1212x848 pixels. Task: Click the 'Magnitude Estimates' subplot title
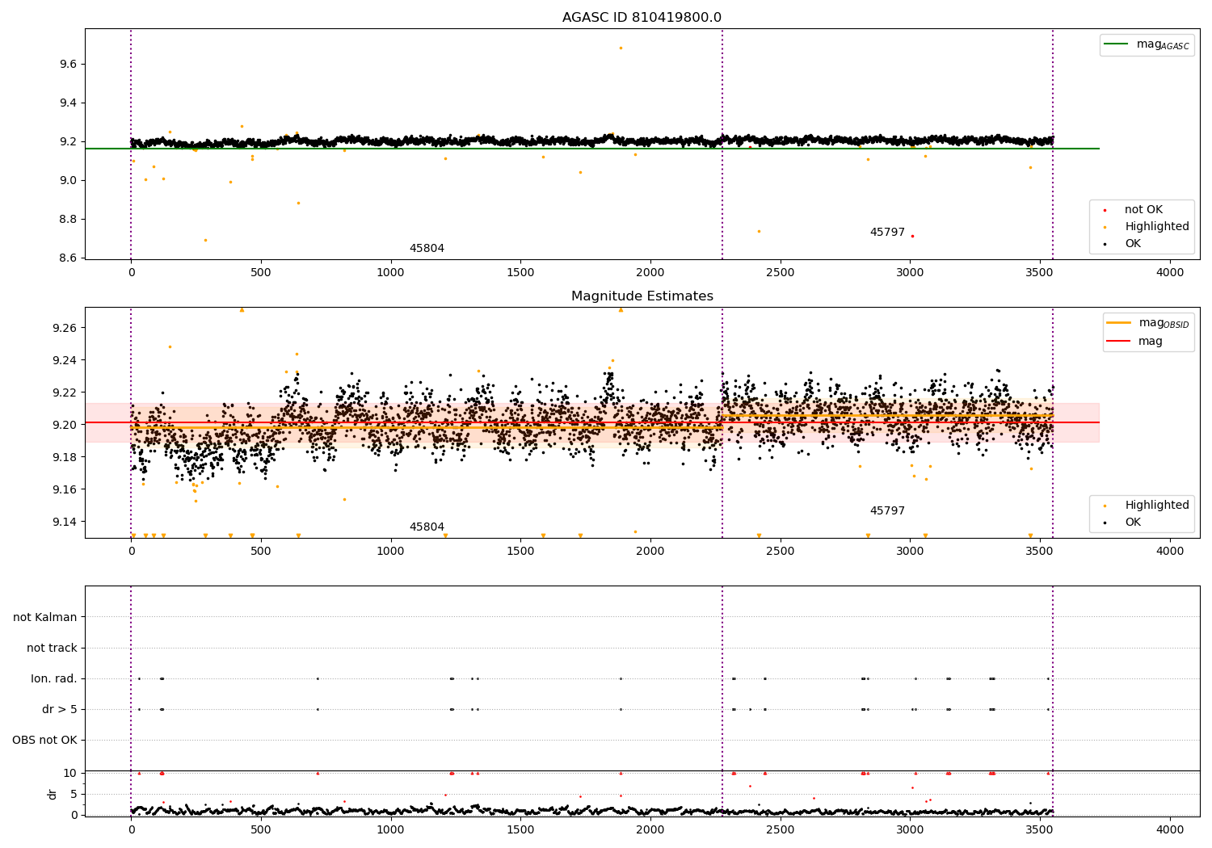[x=642, y=296]
